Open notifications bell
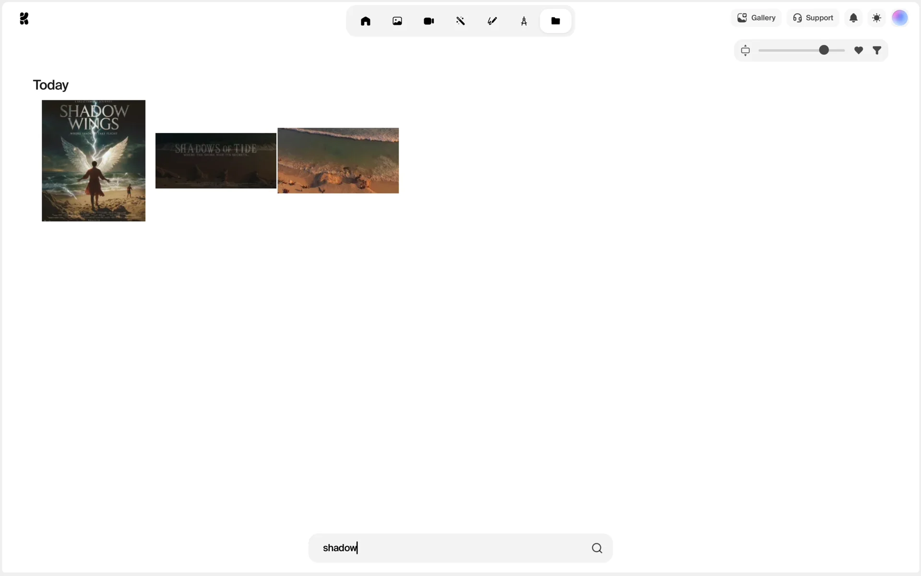Image resolution: width=921 pixels, height=576 pixels. coord(853,18)
